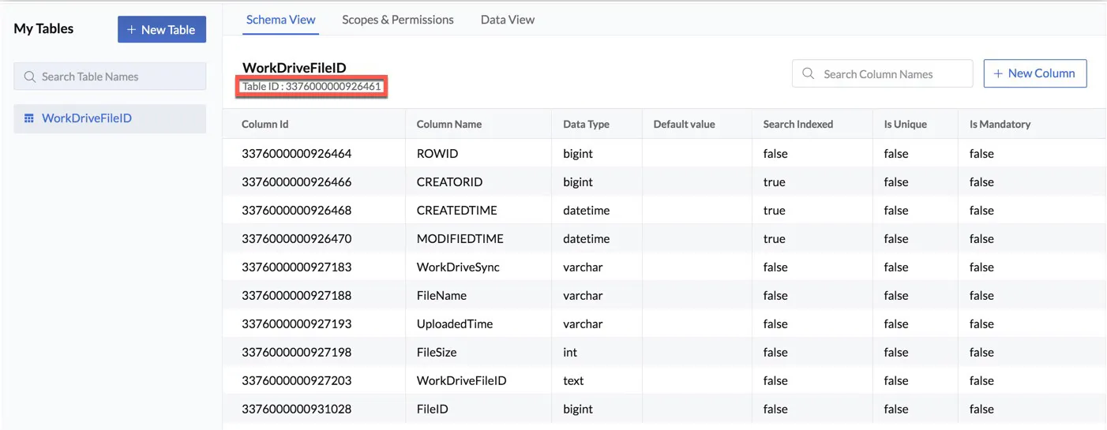The height and width of the screenshot is (430, 1107).
Task: Open the Scopes & Permissions tab
Action: [398, 20]
